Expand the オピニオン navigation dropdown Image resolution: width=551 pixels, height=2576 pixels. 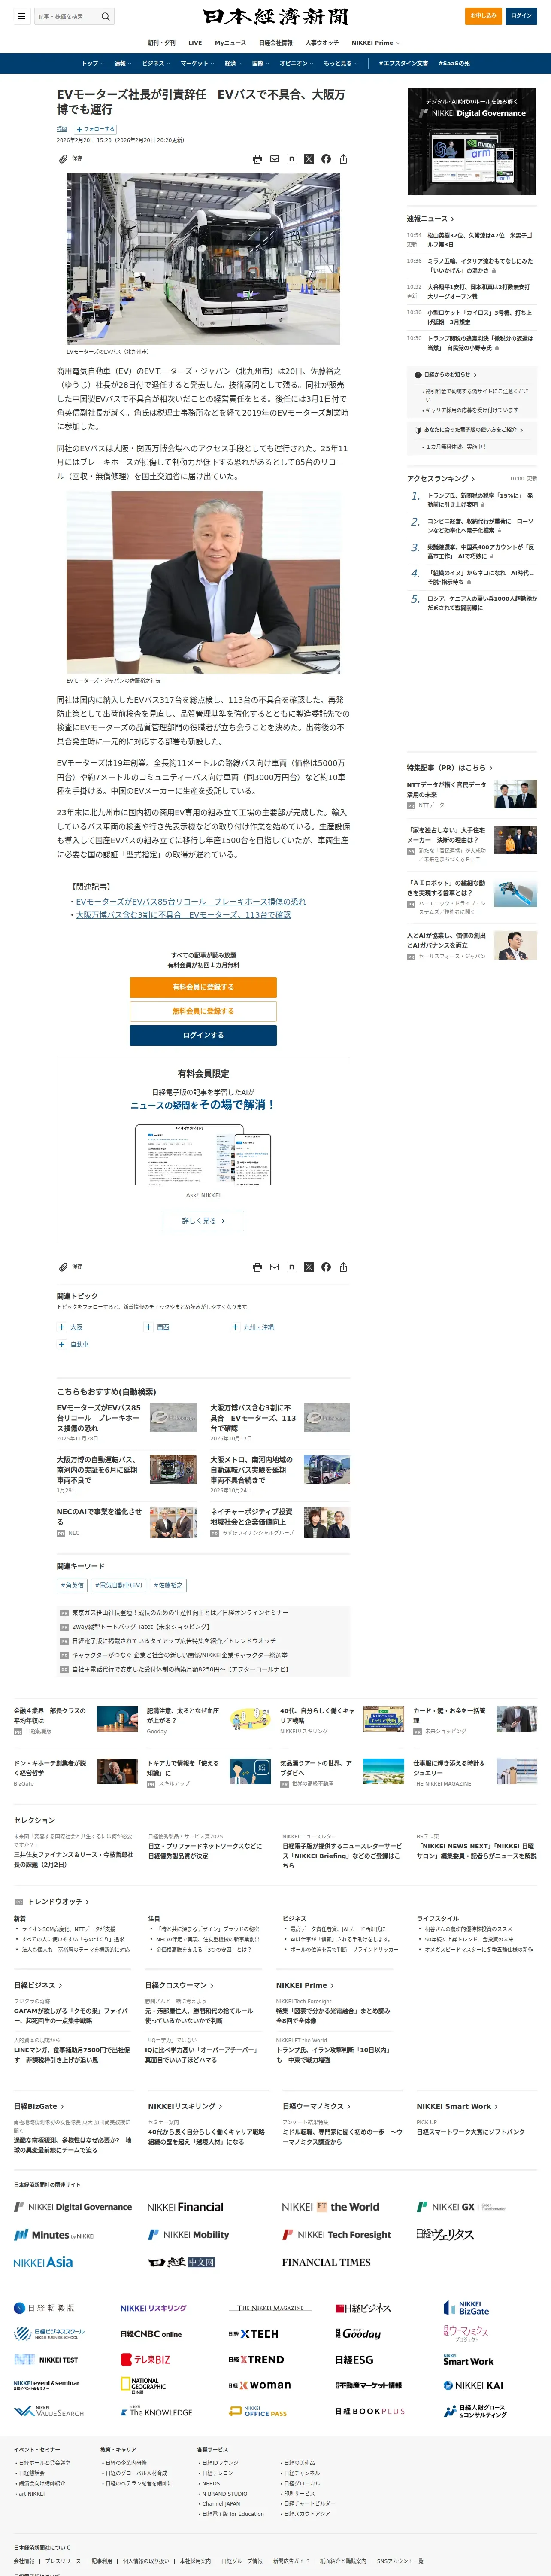tap(296, 63)
